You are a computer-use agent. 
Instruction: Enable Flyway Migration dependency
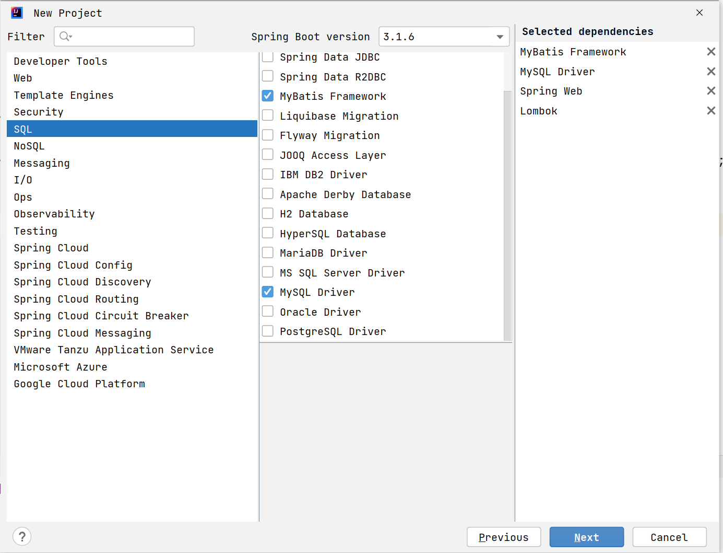(x=268, y=135)
